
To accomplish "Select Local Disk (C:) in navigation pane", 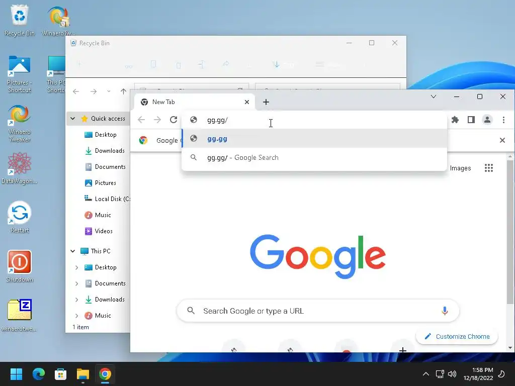I will click(x=107, y=199).
